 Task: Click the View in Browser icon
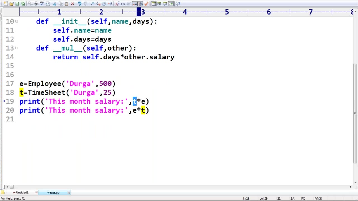coord(48,4)
